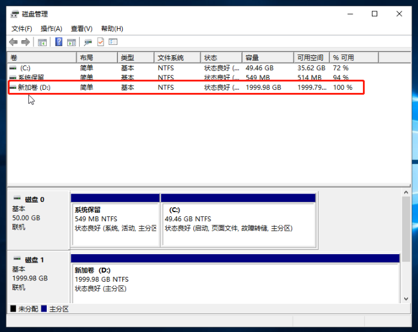Image resolution: width=418 pixels, height=332 pixels.
Task: Click the disk icon next to 磁盘 1
Action: pyautogui.click(x=17, y=258)
